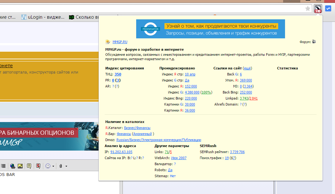This screenshot has height=194, width=335.
Task: Expand the smiley dropdown arrow
Action: click(x=53, y=166)
